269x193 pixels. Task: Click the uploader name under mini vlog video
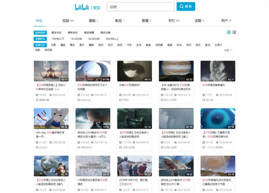(x=43, y=147)
